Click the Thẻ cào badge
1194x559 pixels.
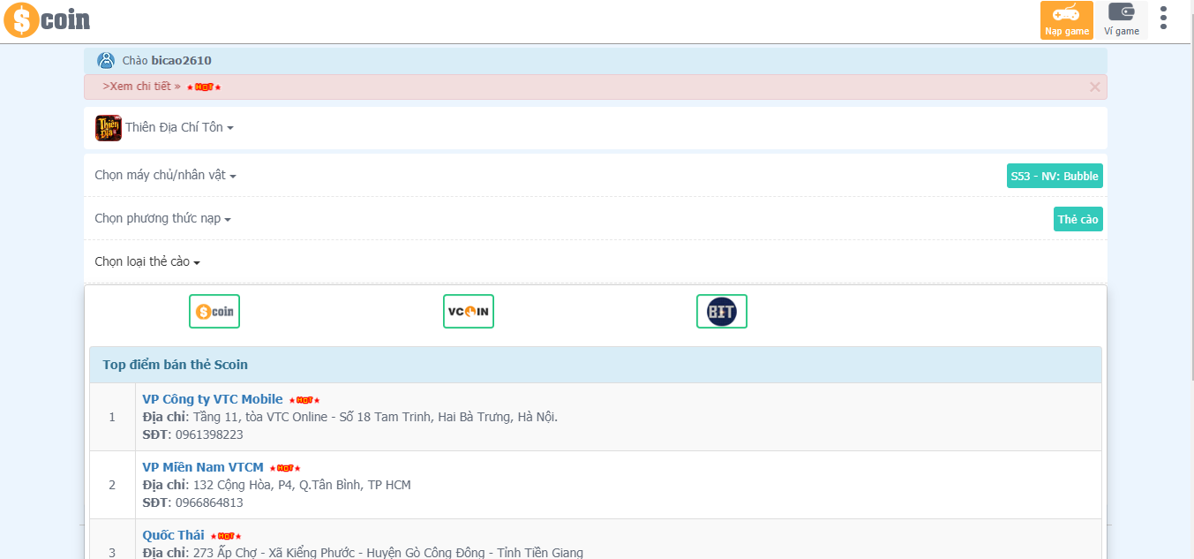coord(1078,219)
